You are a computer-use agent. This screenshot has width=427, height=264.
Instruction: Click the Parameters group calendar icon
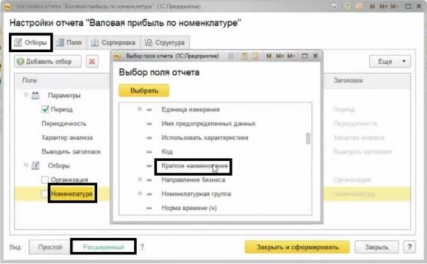36,95
